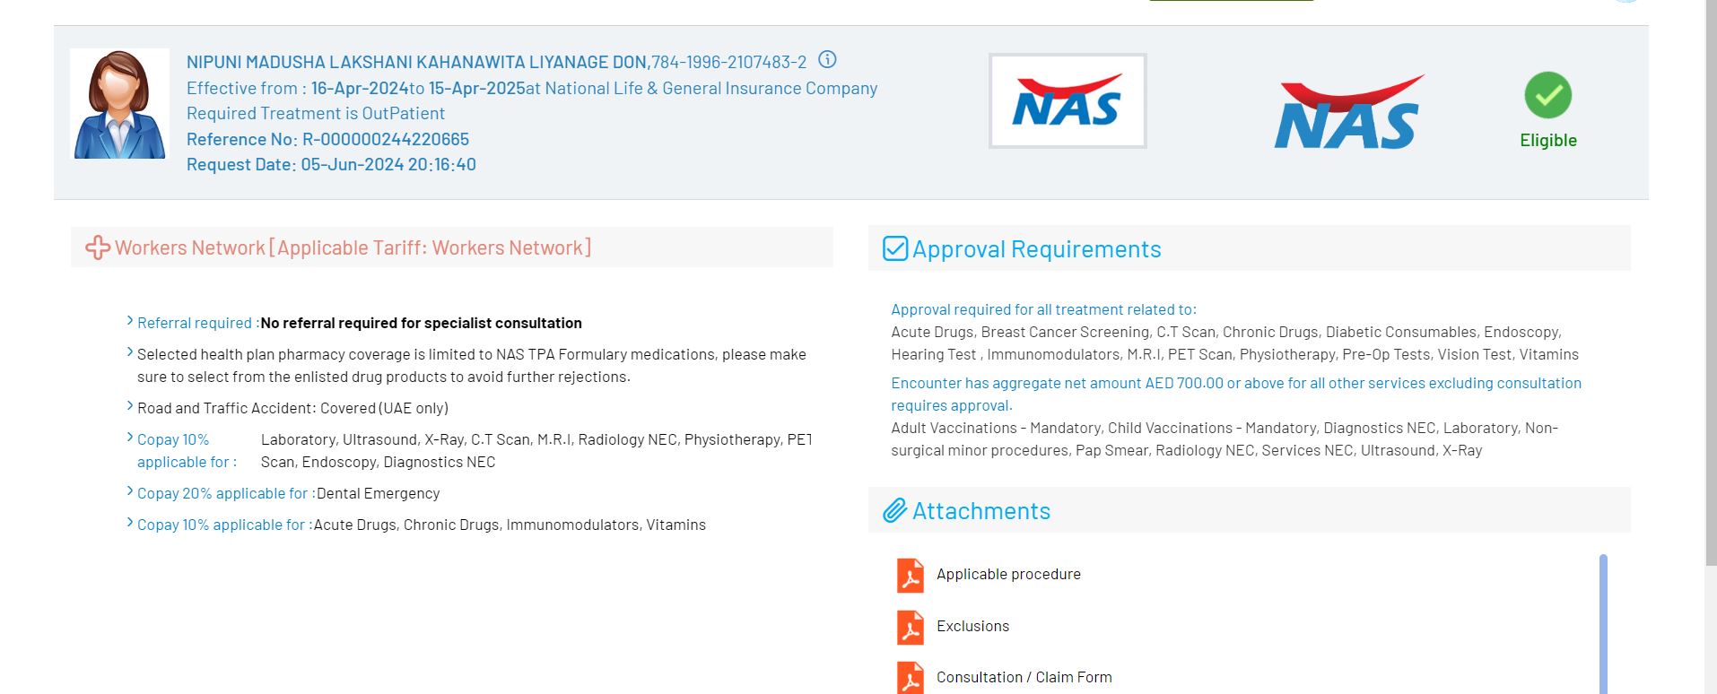
Task: Expand the Copay 20% Dental Emergency chevron
Action: (x=130, y=492)
